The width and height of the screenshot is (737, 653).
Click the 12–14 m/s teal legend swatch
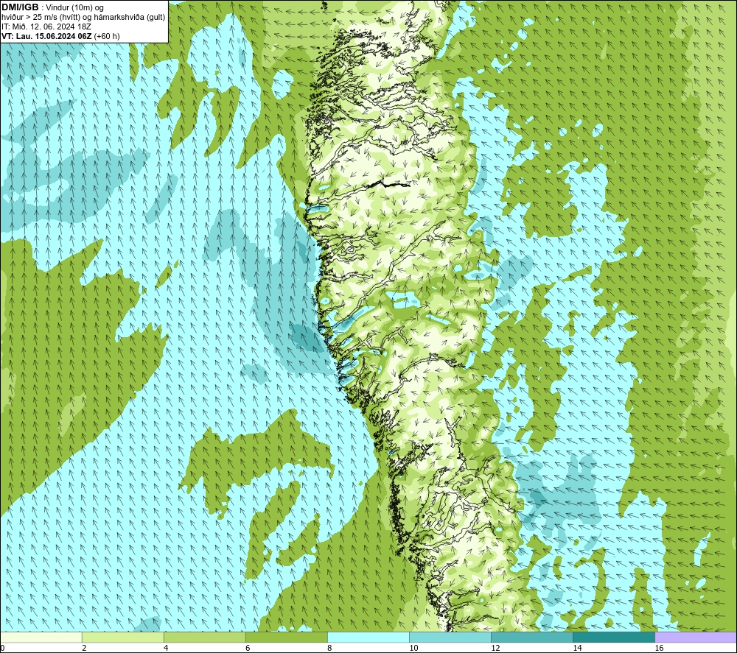click(x=532, y=637)
